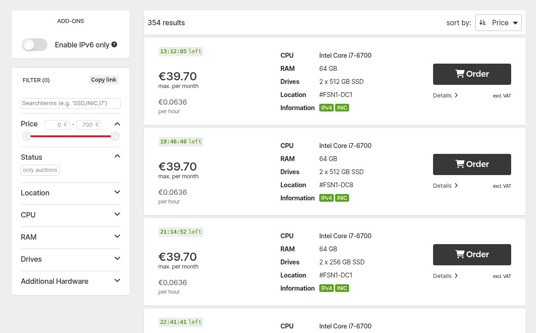Click the iNIC badge on the second server
The width and height of the screenshot is (536, 333).
coord(342,198)
